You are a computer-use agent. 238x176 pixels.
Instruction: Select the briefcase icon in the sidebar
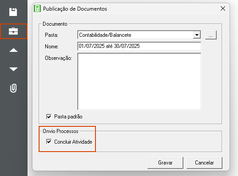click(x=13, y=31)
